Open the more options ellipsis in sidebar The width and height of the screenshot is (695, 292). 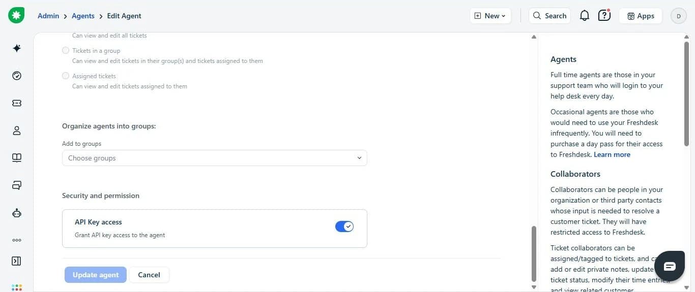17,240
